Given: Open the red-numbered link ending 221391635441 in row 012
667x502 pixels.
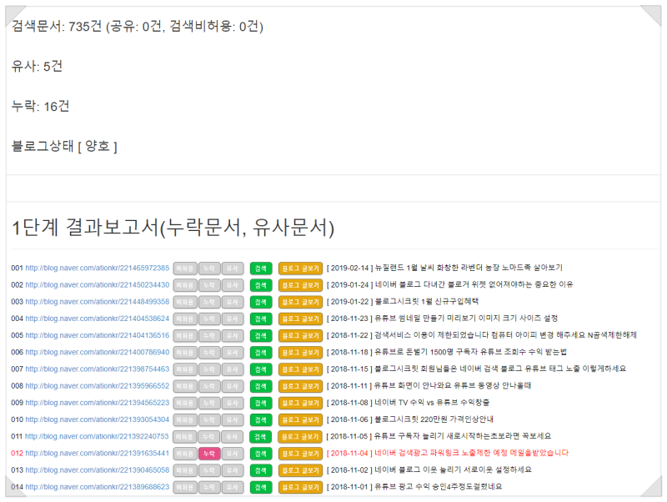Looking at the screenshot, I should [x=97, y=453].
